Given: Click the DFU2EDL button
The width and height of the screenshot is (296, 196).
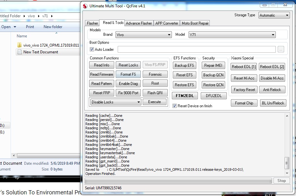Looking at the screenshot, I should click(x=214, y=96).
